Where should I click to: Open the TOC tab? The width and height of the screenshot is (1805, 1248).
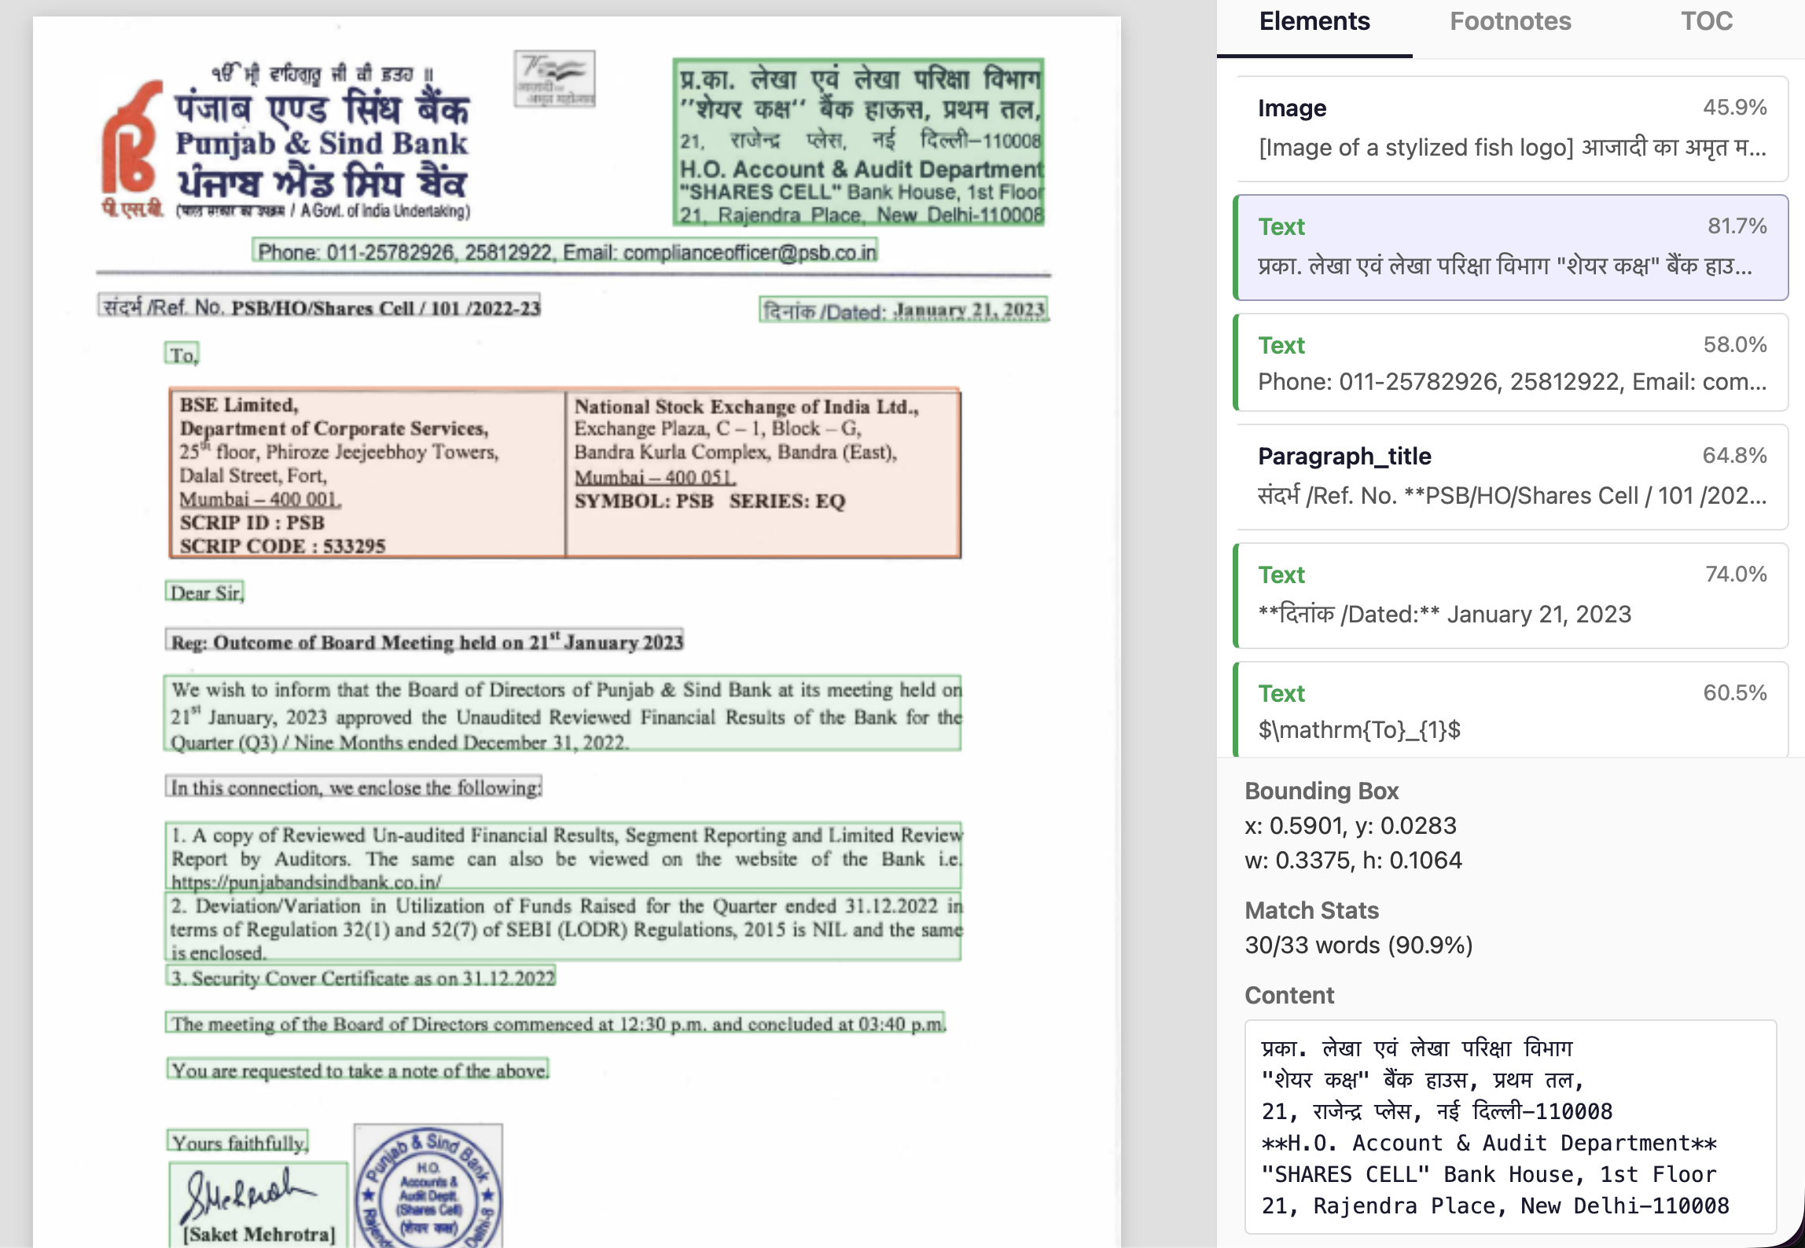[x=1706, y=21]
